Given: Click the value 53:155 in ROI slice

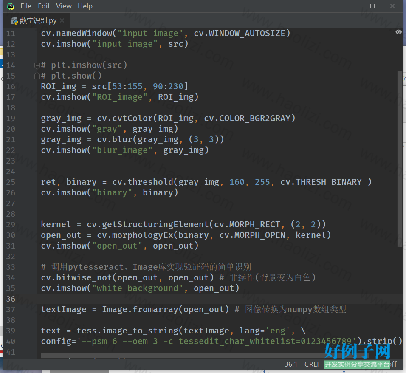Looking at the screenshot, I should click(127, 87).
